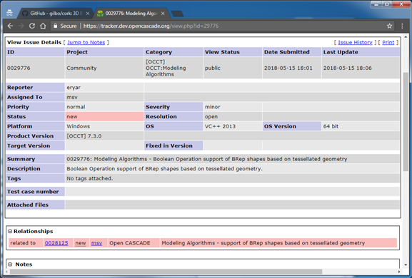The width and height of the screenshot is (412, 278).
Task: Collapse the Notes section
Action: tap(10, 264)
